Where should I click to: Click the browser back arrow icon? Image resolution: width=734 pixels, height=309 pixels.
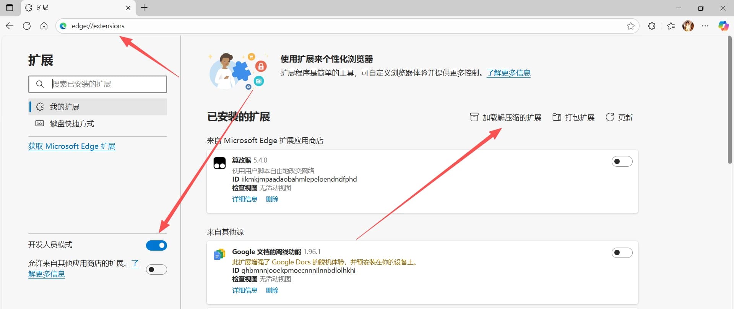pos(10,26)
